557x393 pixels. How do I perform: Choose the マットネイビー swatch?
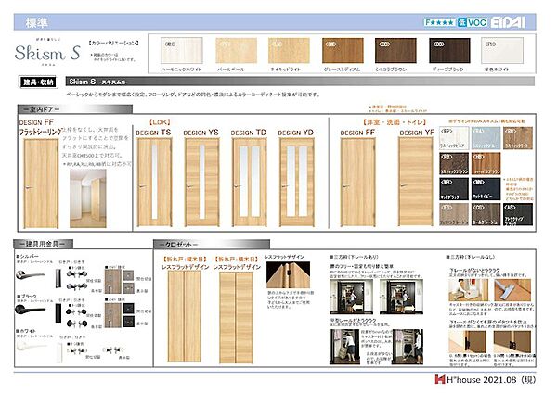486,189
